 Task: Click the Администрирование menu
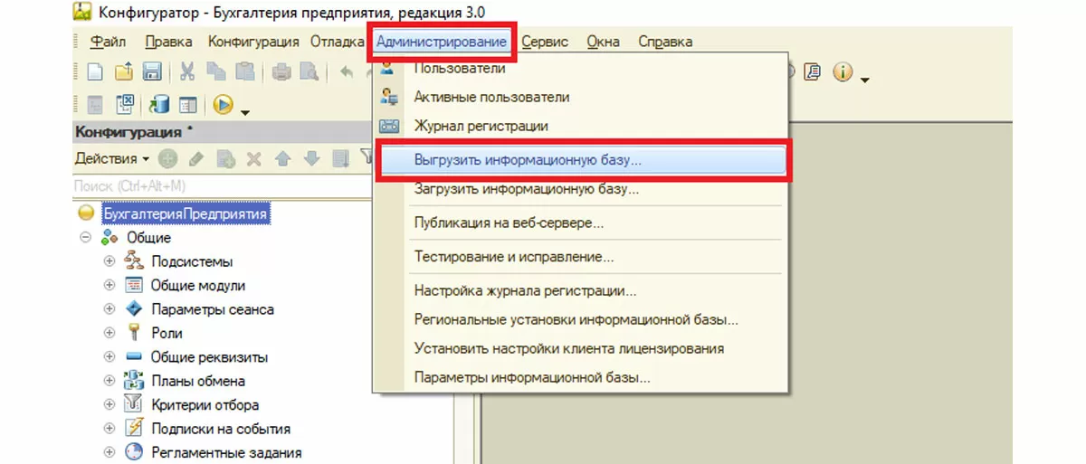tap(442, 42)
